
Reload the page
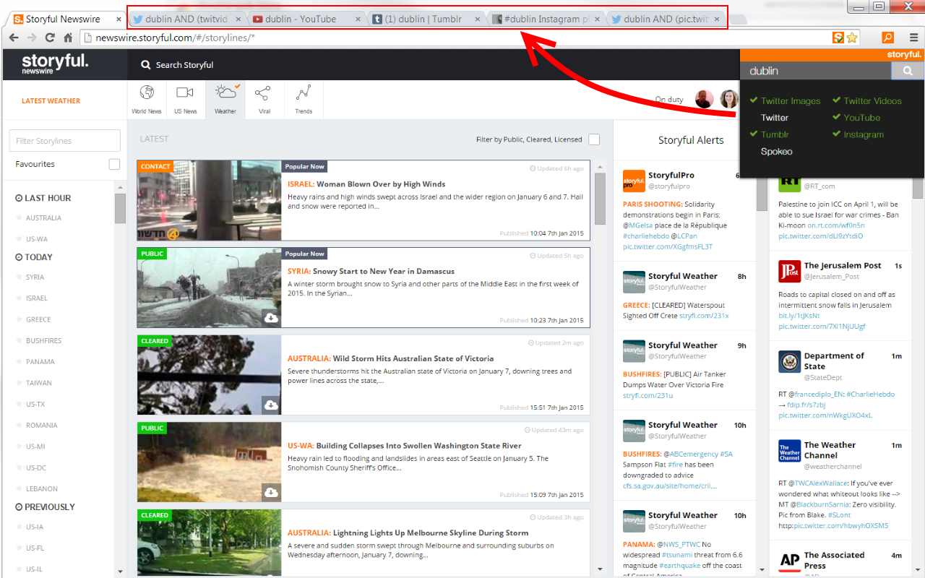pyautogui.click(x=50, y=38)
